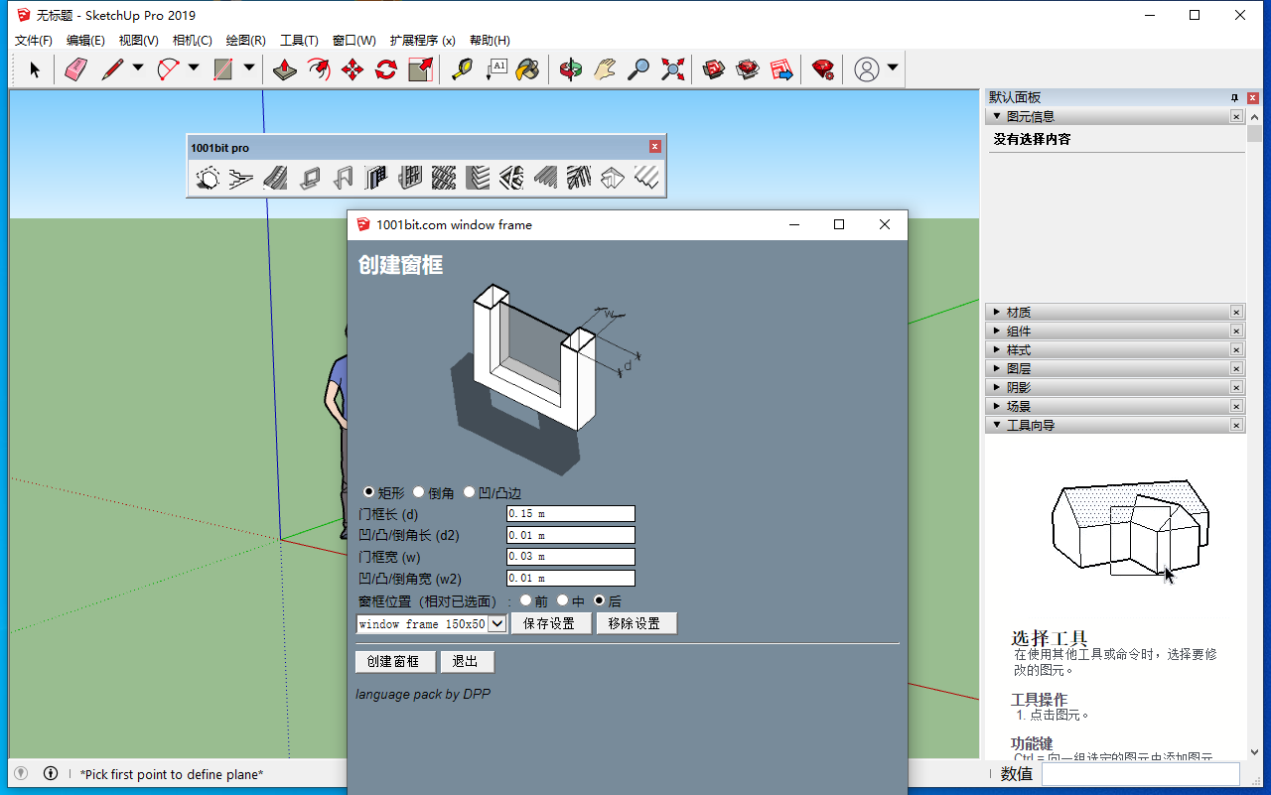Select the Paint Bucket tool
The width and height of the screenshot is (1271, 795).
[527, 69]
